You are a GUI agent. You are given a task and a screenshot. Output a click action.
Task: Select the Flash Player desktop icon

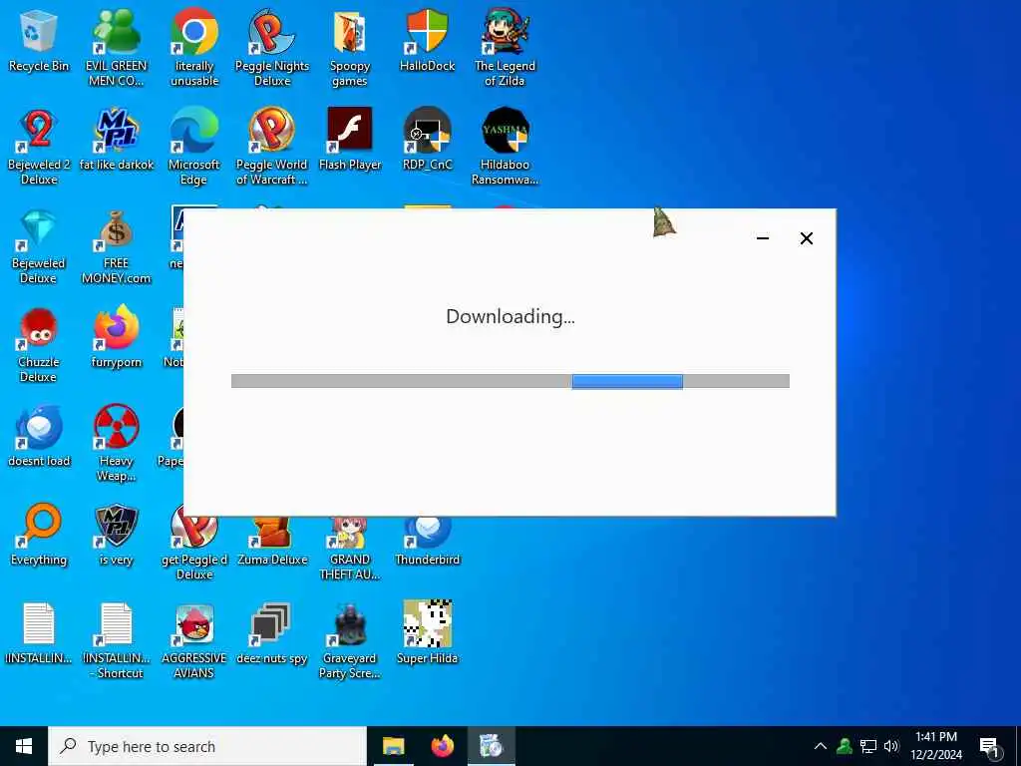(x=350, y=140)
